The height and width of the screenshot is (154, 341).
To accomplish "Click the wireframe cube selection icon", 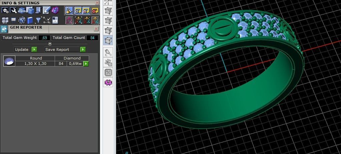I will coord(22,20).
